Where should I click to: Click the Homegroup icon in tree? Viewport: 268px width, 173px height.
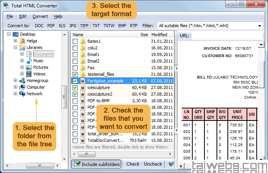(x=22, y=80)
